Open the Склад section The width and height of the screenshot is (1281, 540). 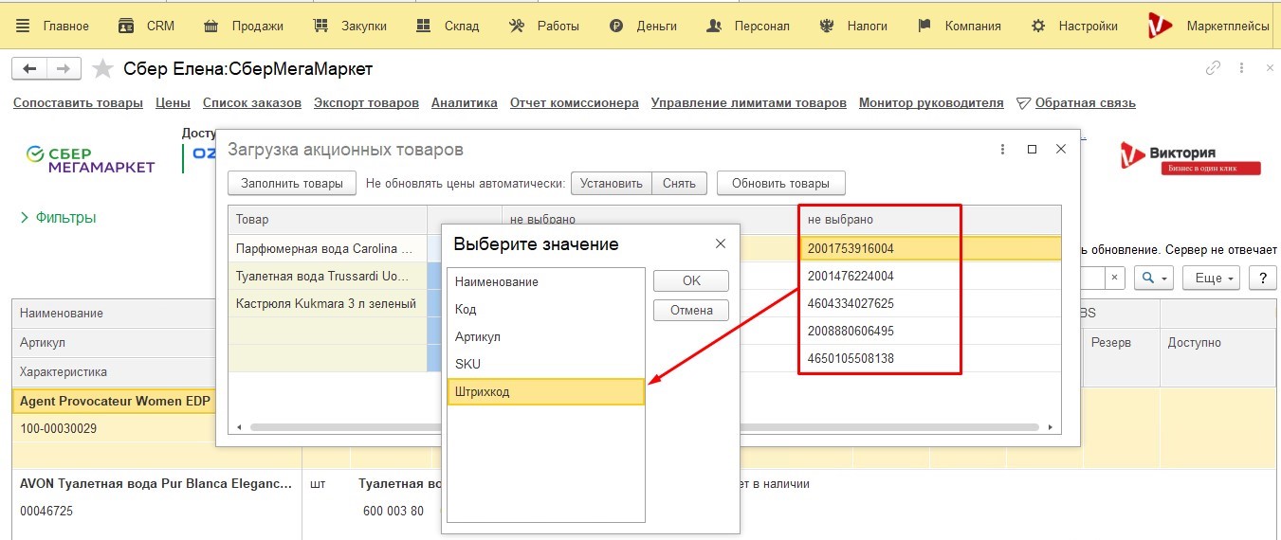coord(448,26)
